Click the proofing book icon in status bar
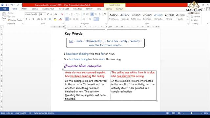The height and width of the screenshot is (118, 210). 30,113
